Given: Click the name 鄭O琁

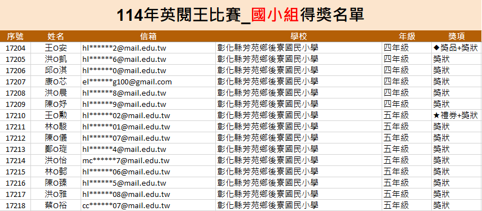Looking at the screenshot, I should [56, 149].
